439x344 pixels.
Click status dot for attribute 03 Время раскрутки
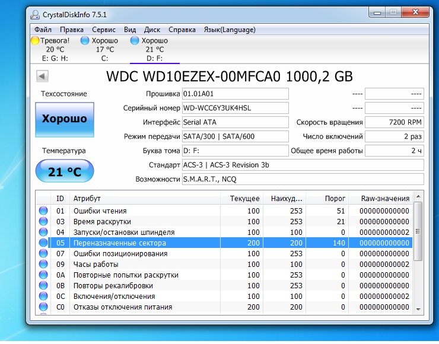43,221
